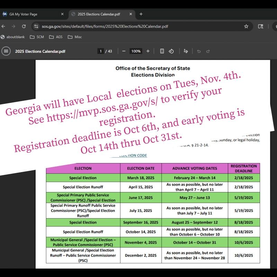Click the ELECTION column header
The height and width of the screenshot is (277, 277).
point(83,168)
